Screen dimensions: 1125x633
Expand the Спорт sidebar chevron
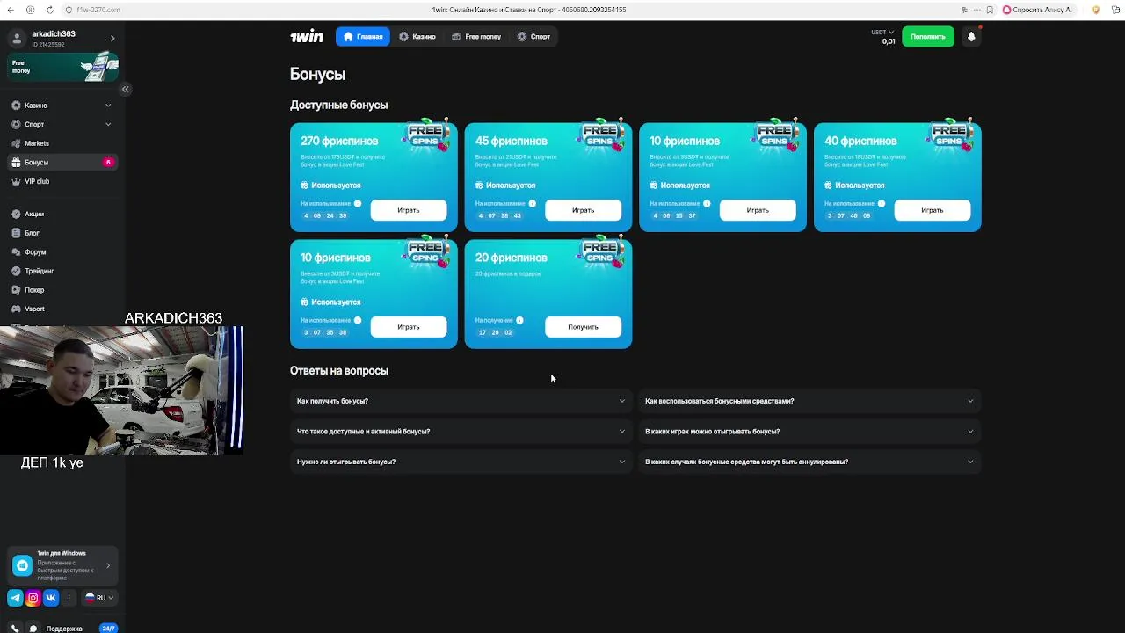pos(108,124)
